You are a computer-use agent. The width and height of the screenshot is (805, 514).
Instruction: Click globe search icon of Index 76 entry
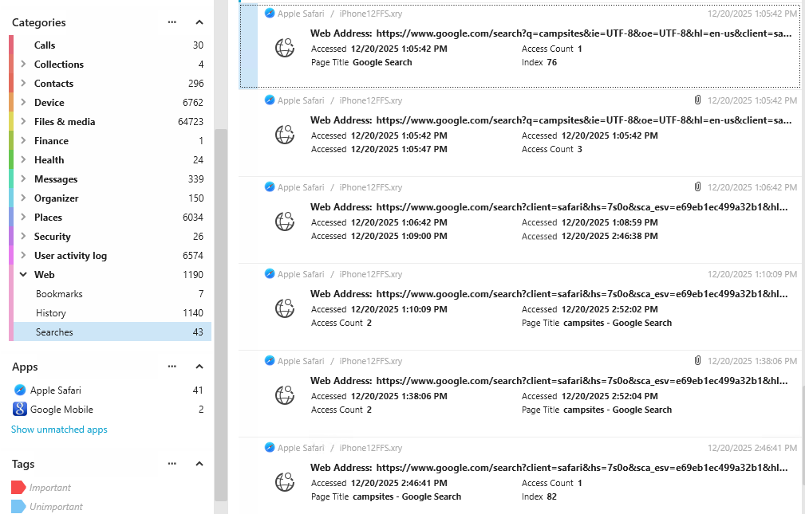coord(285,48)
